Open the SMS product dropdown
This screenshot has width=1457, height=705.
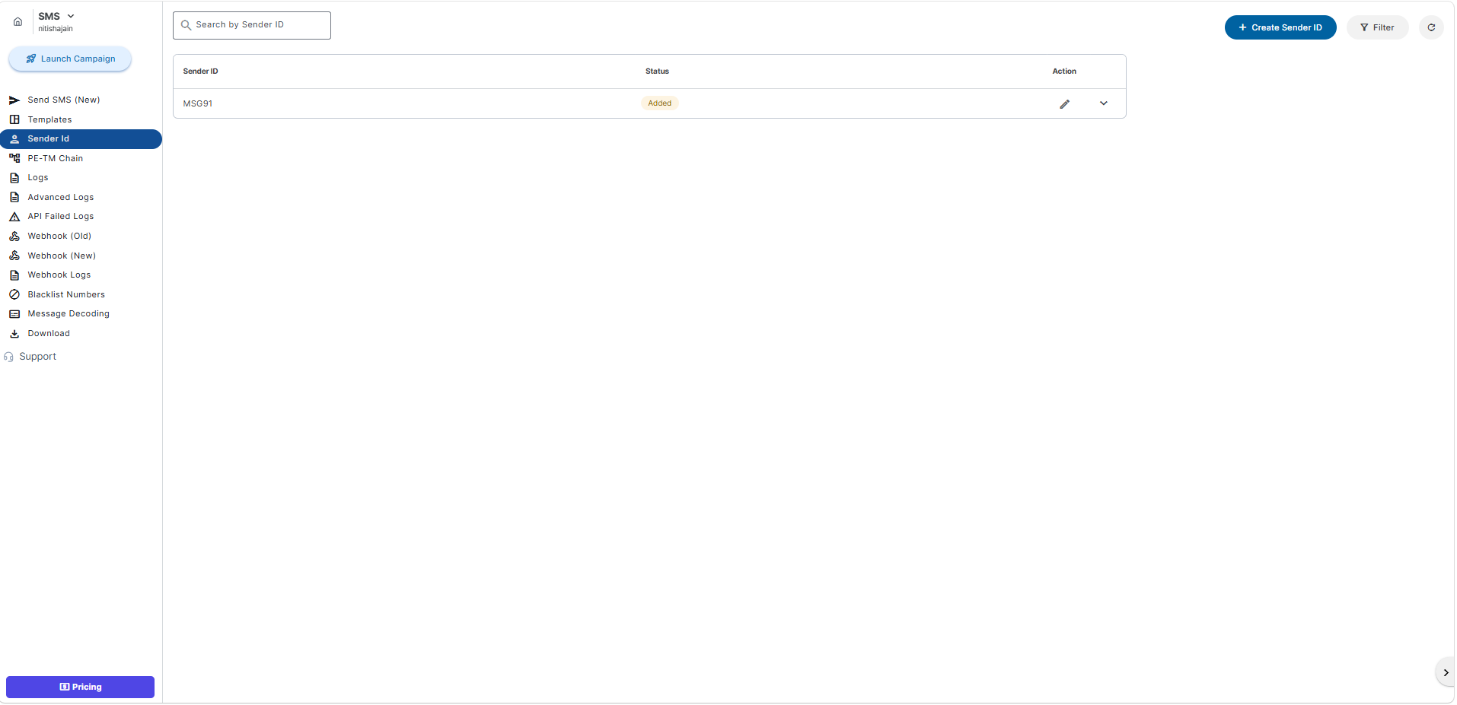click(56, 16)
